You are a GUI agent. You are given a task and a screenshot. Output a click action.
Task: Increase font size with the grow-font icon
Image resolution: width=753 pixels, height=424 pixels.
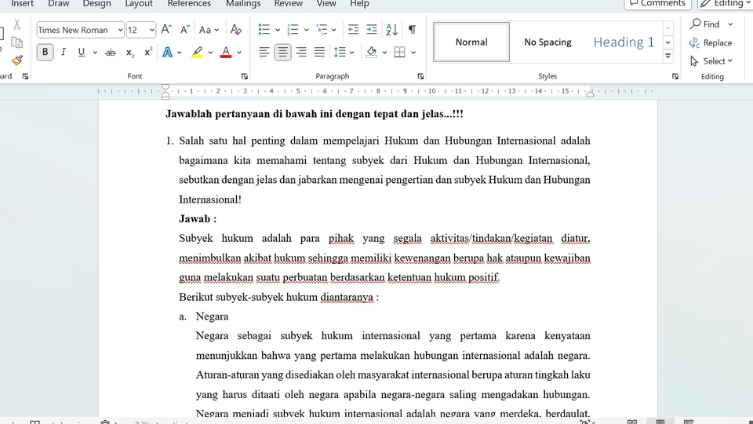click(x=166, y=30)
